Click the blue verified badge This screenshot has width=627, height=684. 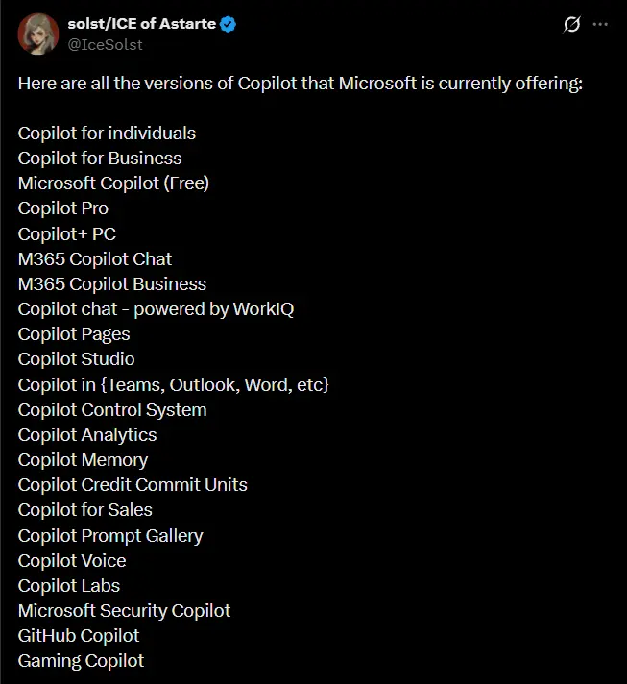(229, 24)
